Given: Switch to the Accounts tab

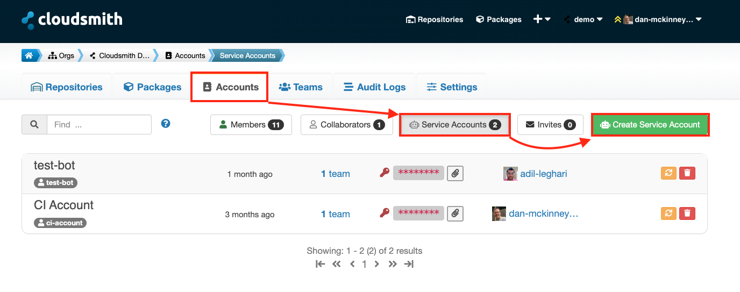Looking at the screenshot, I should click(x=230, y=87).
